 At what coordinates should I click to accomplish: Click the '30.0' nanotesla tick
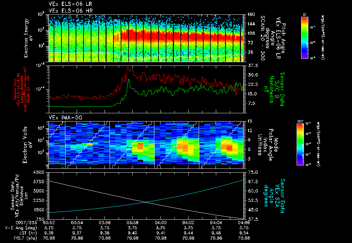pos(252,75)
